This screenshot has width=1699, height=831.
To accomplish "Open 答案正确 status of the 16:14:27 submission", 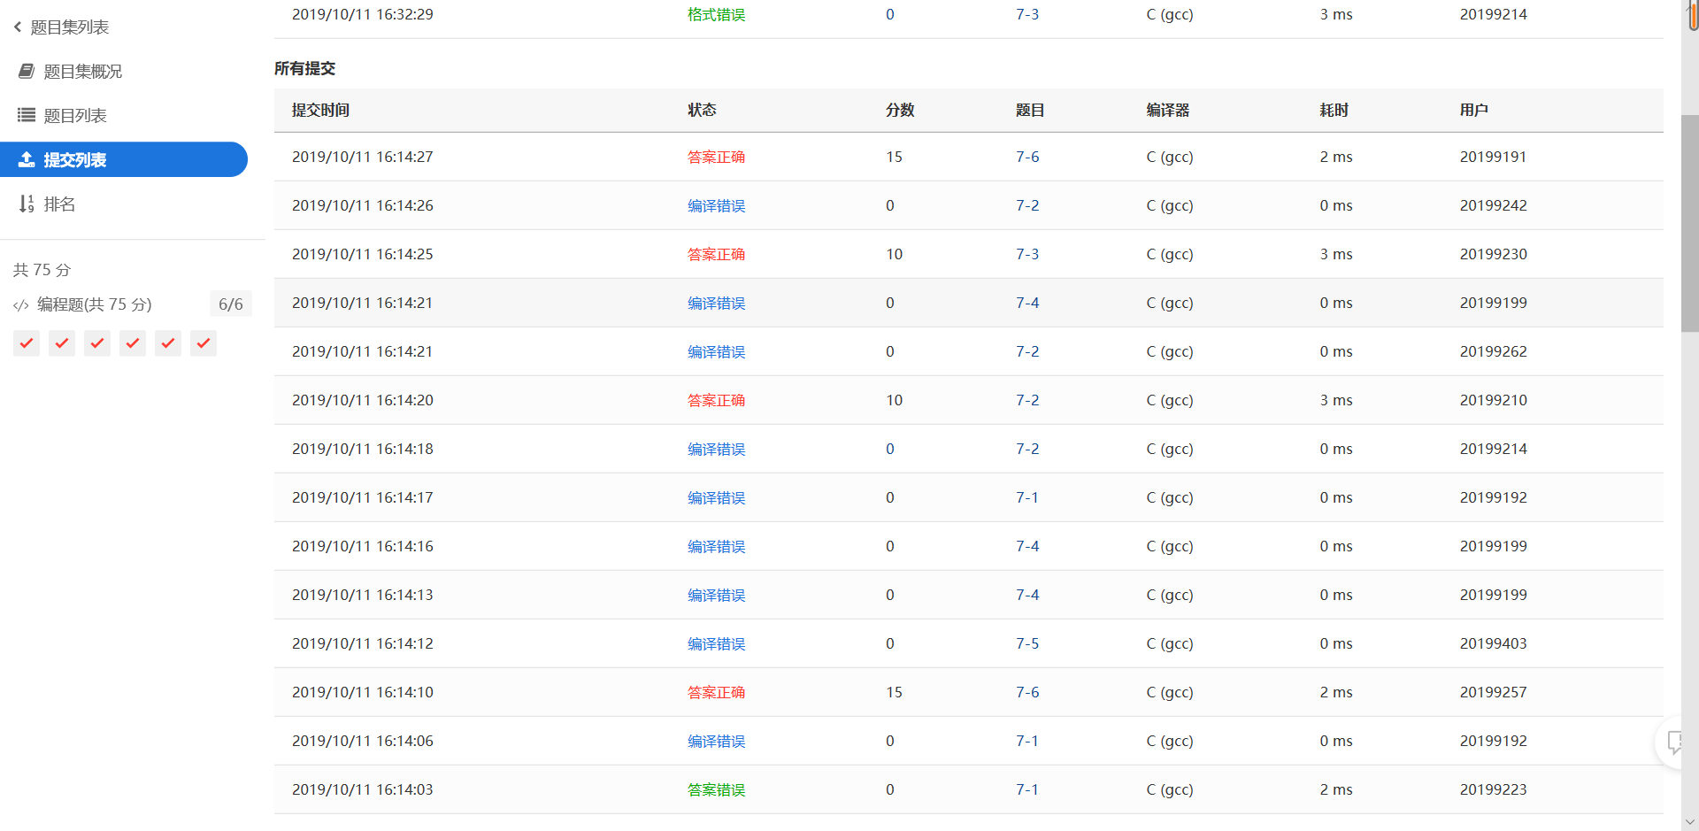I will 717,157.
